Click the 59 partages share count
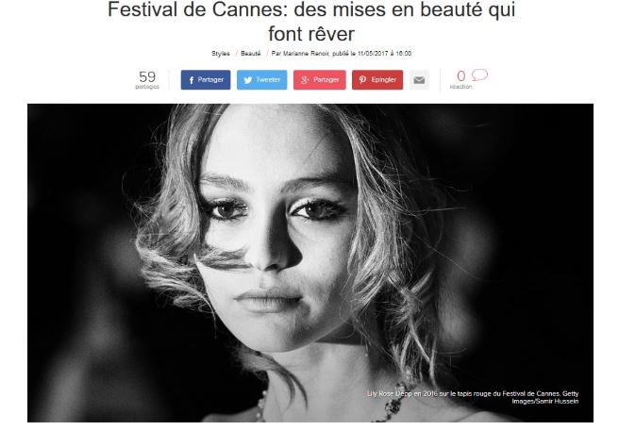 (147, 80)
